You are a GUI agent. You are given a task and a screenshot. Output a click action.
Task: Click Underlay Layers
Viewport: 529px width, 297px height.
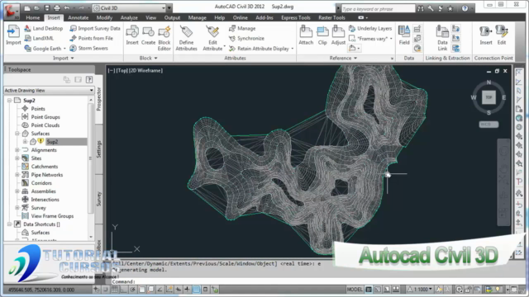(370, 28)
